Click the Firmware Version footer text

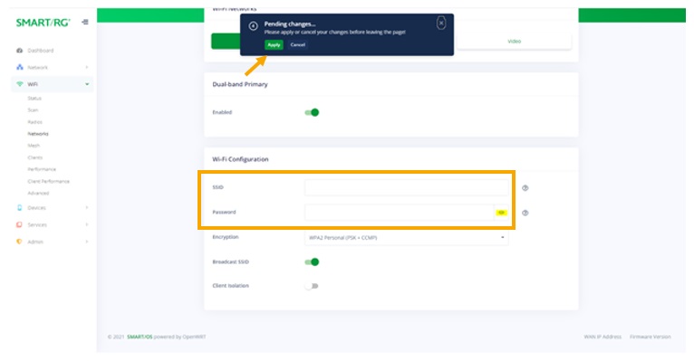(651, 337)
